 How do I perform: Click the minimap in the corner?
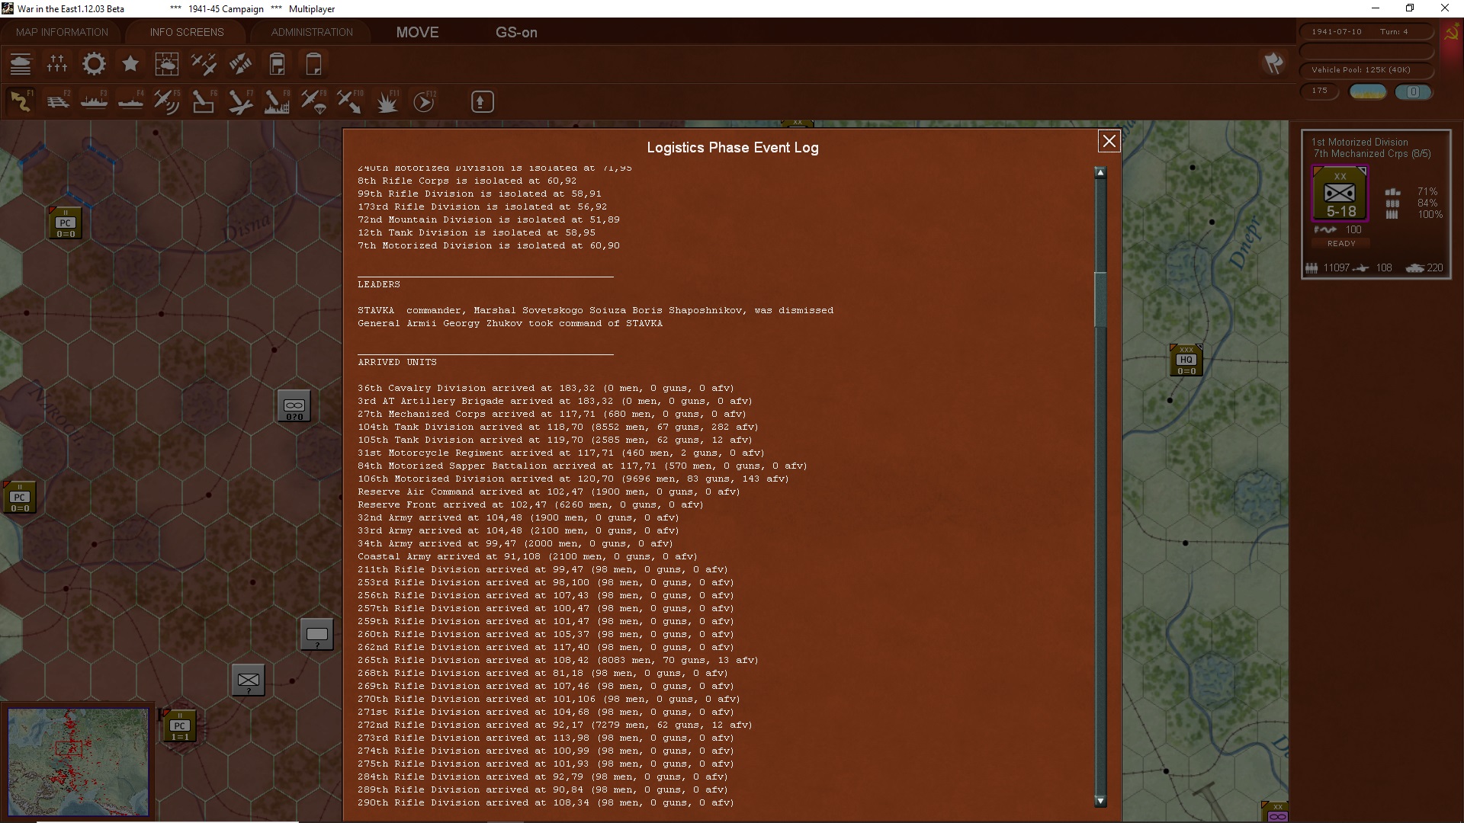(78, 762)
